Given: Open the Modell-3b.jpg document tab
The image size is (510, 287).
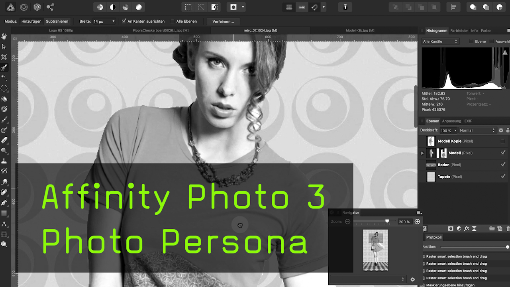Looking at the screenshot, I should (360, 30).
